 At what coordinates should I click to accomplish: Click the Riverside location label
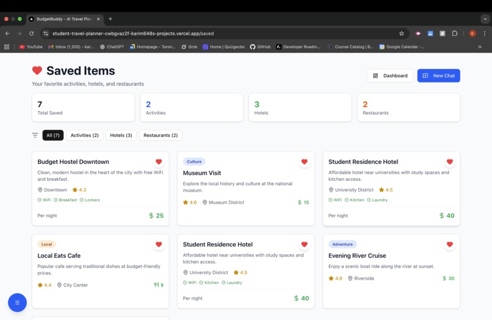pyautogui.click(x=361, y=278)
